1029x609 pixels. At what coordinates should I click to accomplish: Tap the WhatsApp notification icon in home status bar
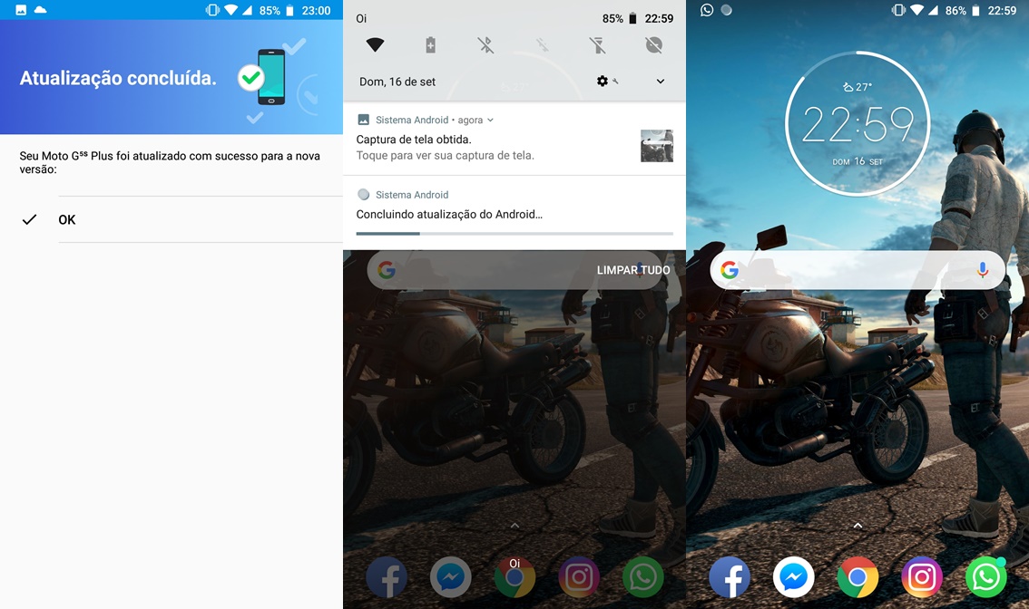click(x=707, y=10)
